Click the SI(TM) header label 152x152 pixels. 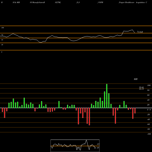(58, 2)
